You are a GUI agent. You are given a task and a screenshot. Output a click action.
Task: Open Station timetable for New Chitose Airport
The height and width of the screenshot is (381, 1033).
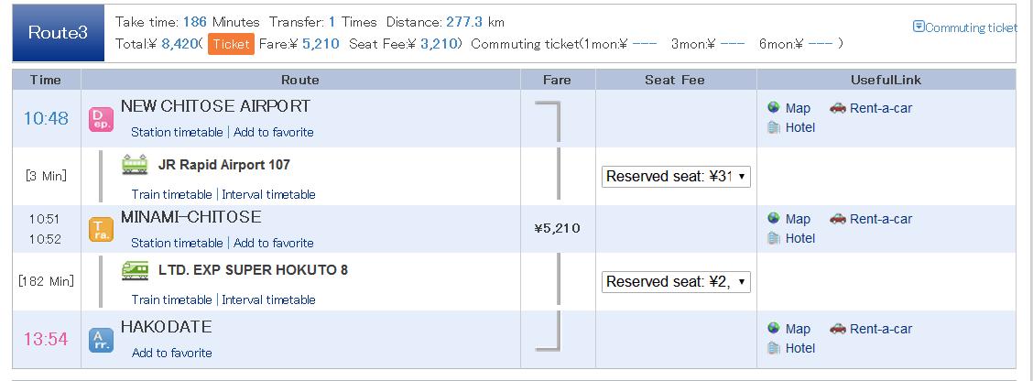coord(177,133)
